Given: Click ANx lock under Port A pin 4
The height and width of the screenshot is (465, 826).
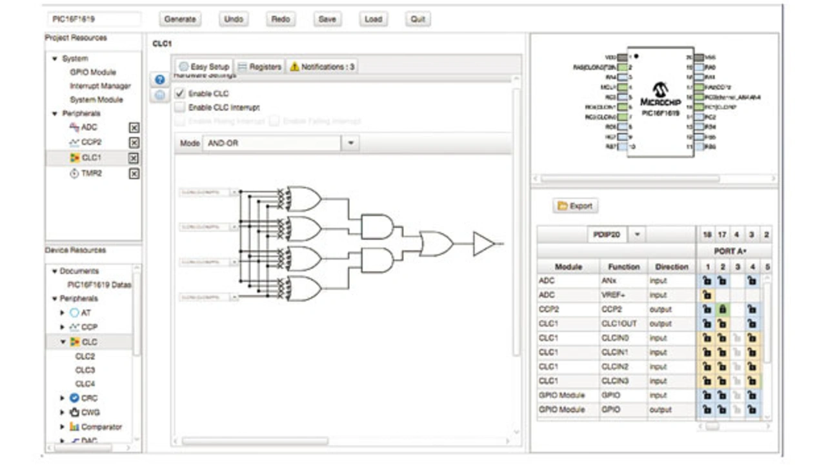Looking at the screenshot, I should [x=752, y=281].
